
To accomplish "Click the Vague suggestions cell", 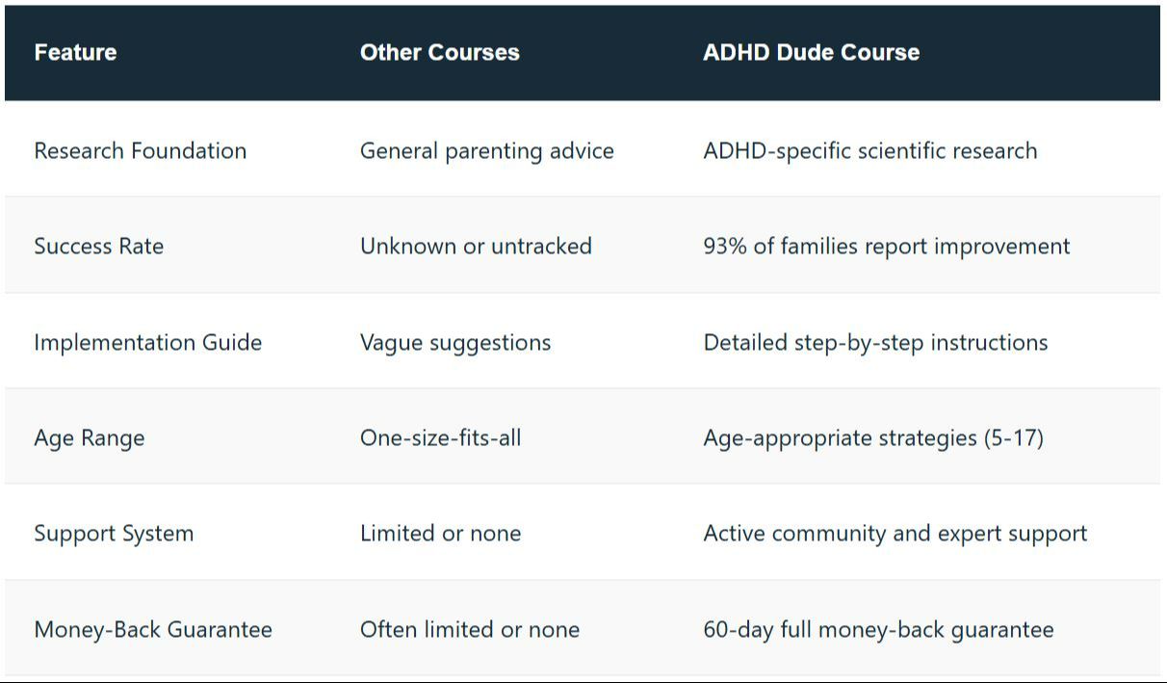I will 454,342.
